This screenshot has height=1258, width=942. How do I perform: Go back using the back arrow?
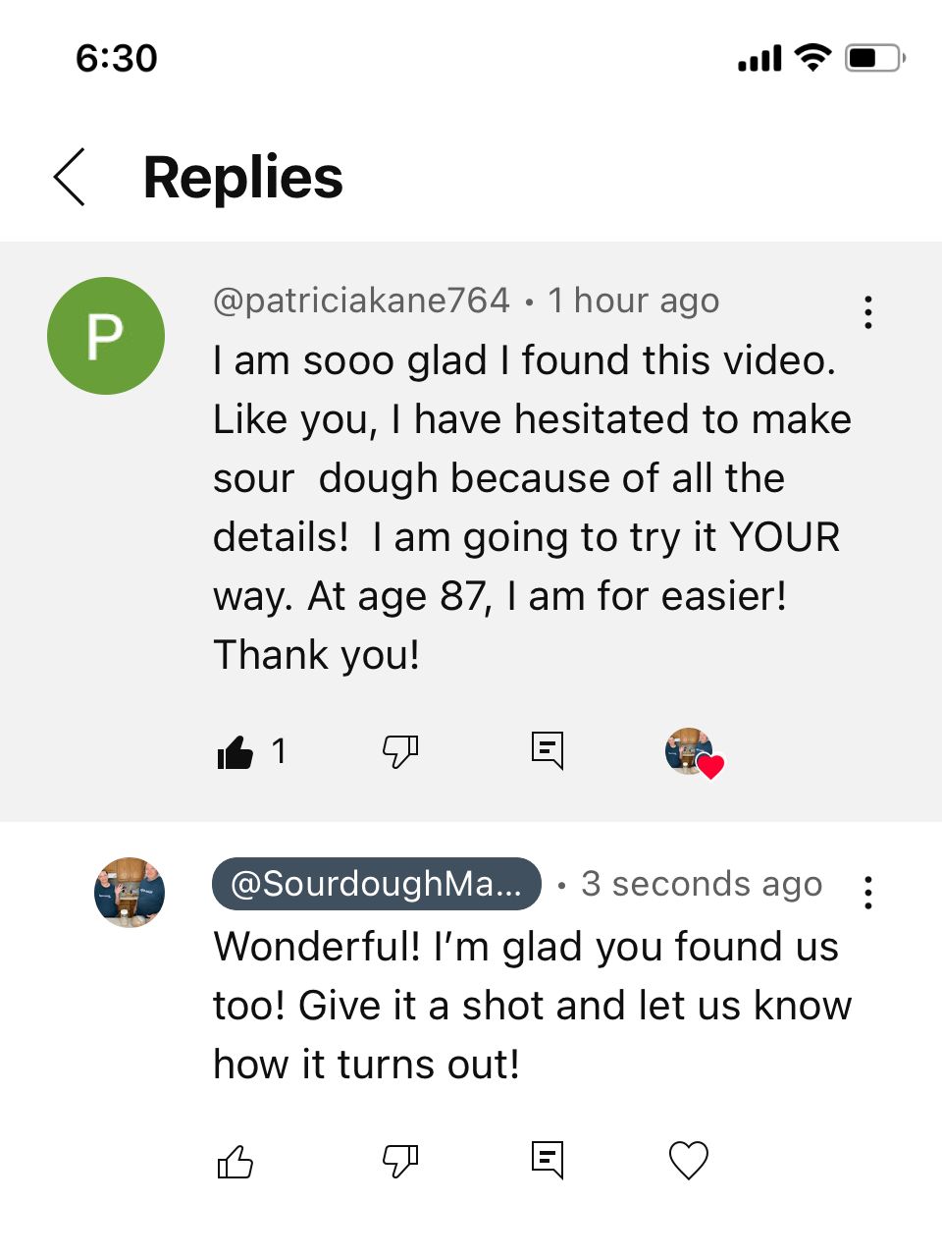[70, 178]
